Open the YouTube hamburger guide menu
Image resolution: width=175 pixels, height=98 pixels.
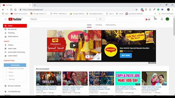point(5,19)
